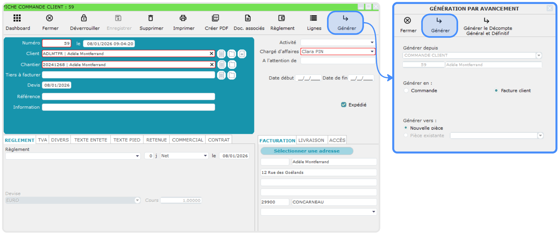Toggle the Expédié checkbox
The image size is (560, 235).
coord(344,105)
